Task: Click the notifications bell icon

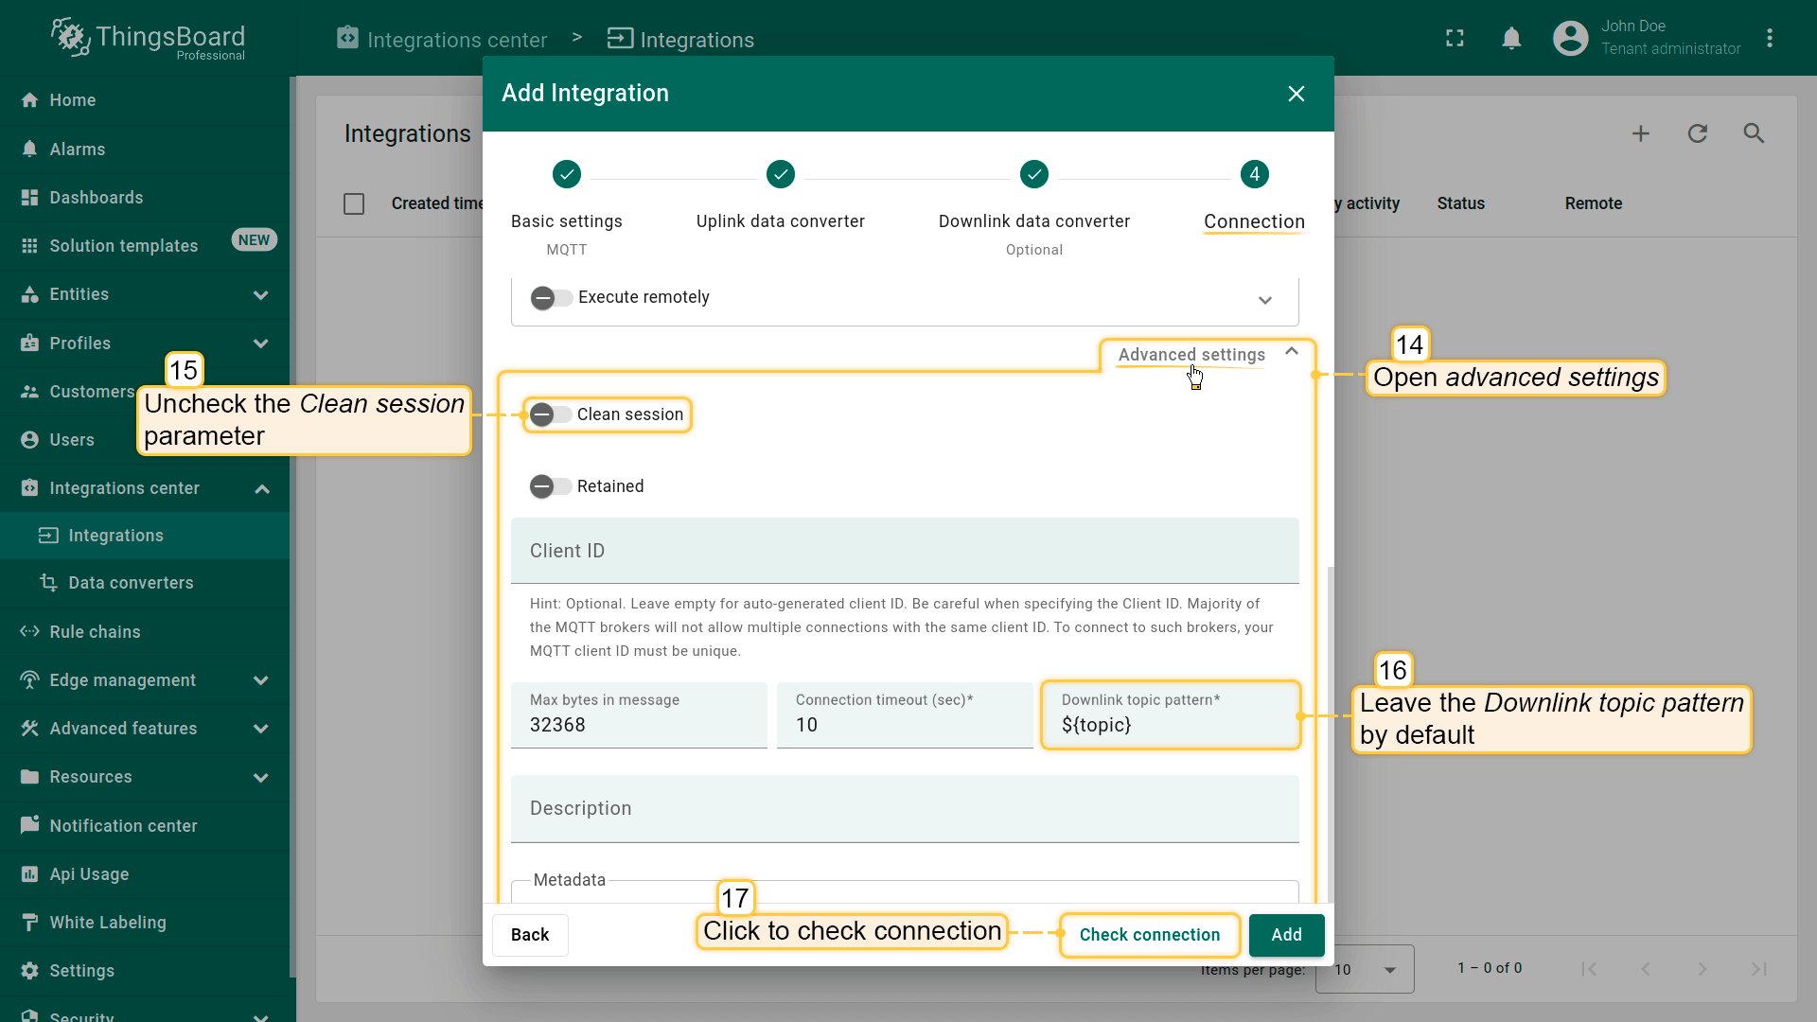Action: [1511, 39]
